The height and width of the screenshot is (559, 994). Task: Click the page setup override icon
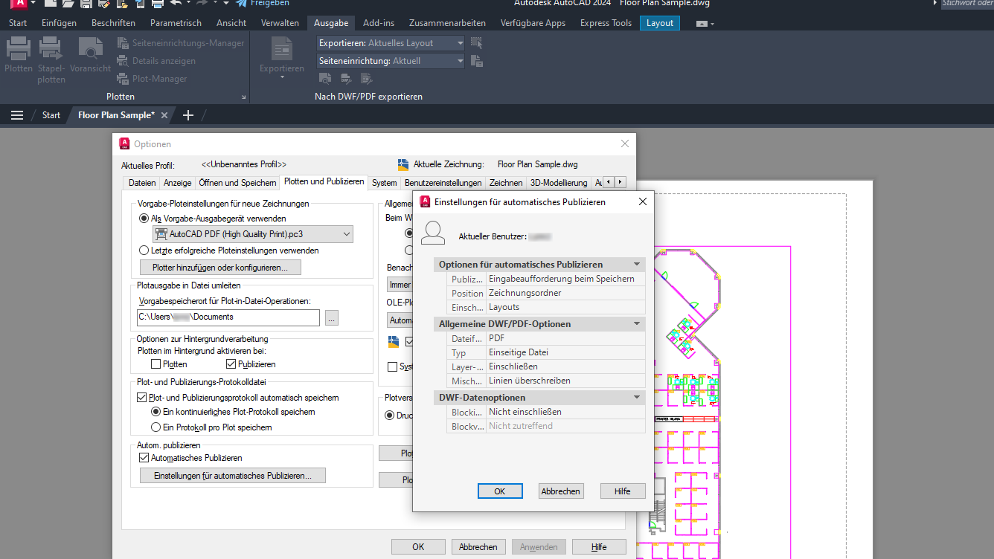tap(477, 61)
